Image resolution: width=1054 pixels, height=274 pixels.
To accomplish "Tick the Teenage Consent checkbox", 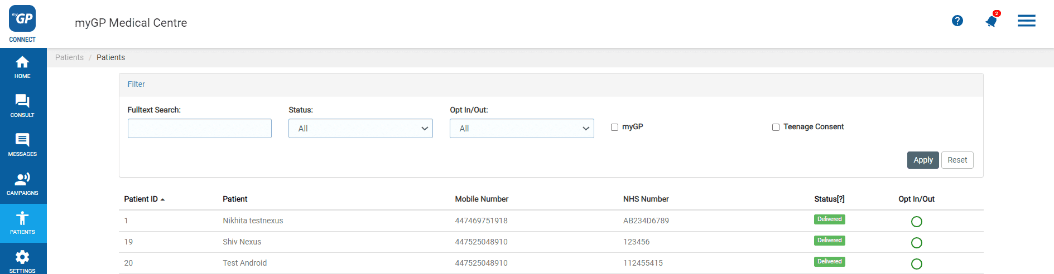I will pos(776,127).
